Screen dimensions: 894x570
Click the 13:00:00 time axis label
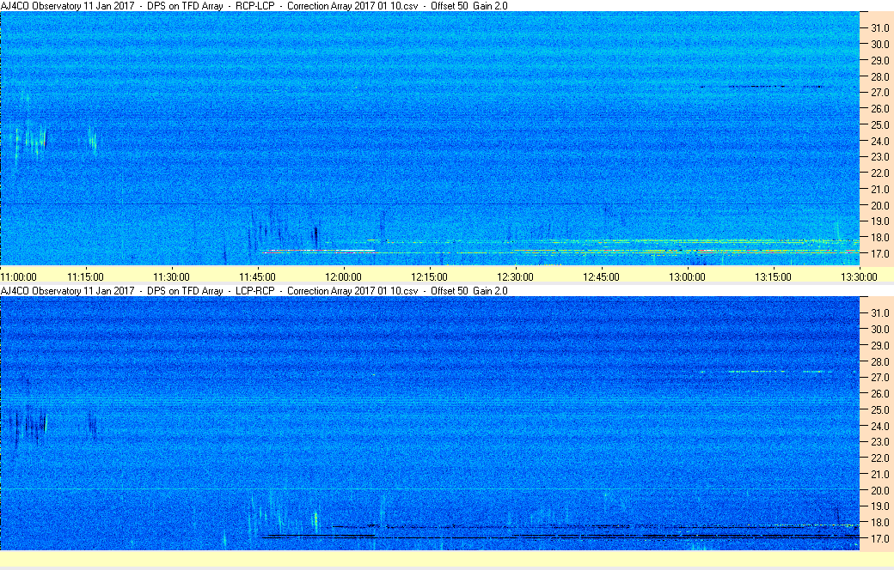tap(687, 276)
